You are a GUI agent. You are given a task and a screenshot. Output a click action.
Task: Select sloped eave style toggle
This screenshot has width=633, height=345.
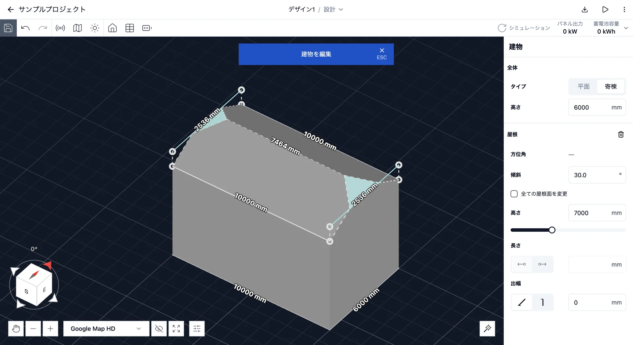[522, 302]
